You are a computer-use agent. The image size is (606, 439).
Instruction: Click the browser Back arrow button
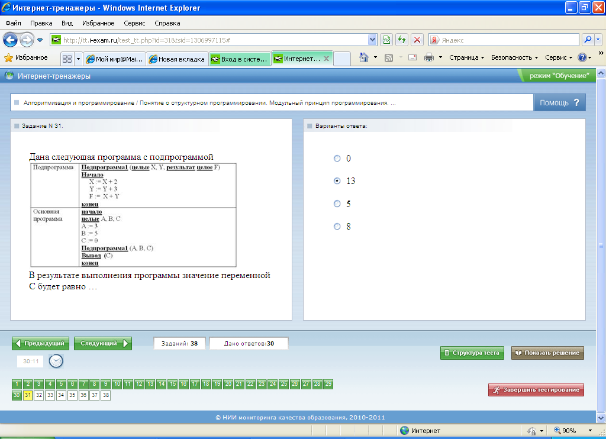coord(11,40)
